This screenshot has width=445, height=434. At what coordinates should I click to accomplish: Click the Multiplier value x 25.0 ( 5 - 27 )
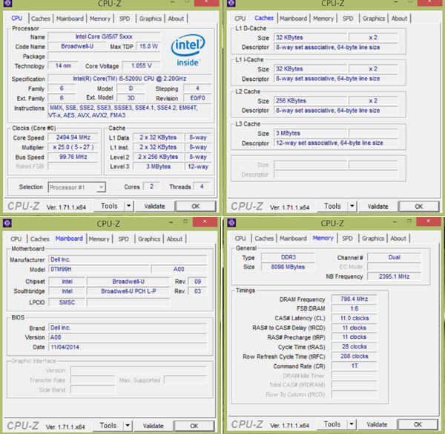(x=73, y=147)
